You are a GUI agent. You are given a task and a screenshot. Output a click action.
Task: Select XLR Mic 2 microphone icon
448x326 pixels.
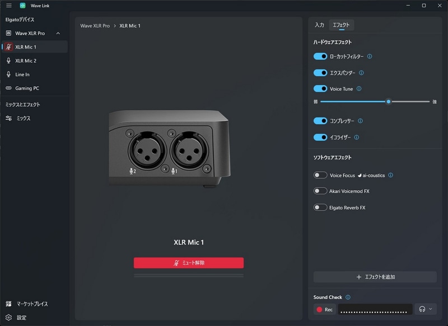tap(8, 60)
